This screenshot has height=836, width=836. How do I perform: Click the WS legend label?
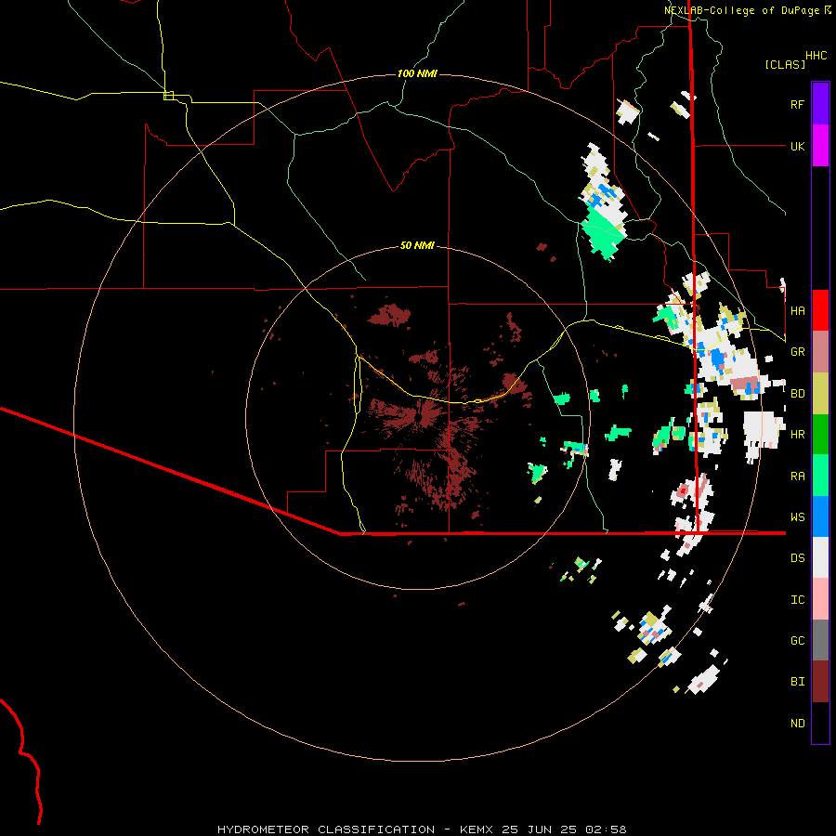[x=797, y=517]
